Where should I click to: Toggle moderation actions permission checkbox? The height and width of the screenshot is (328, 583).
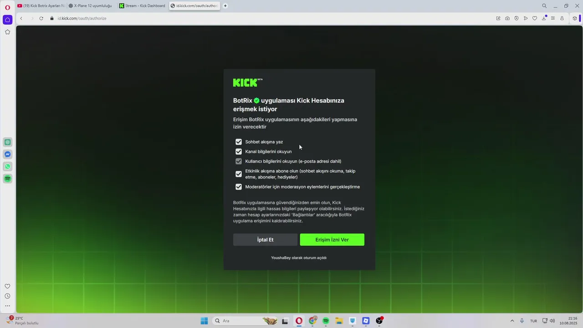tap(239, 187)
